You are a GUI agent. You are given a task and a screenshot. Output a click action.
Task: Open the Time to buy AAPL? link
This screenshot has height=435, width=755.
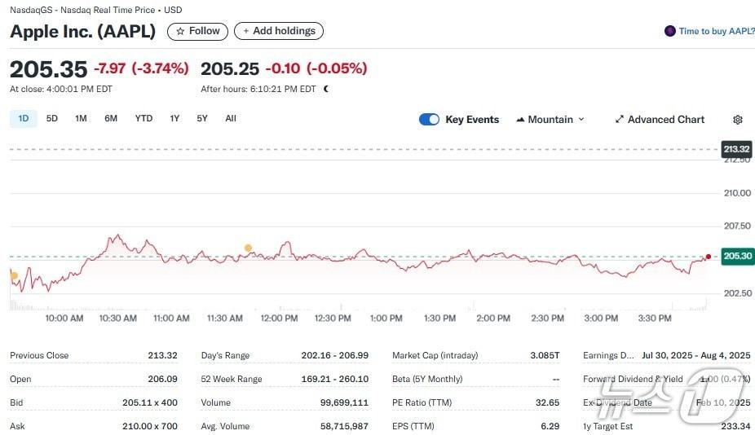tap(717, 31)
